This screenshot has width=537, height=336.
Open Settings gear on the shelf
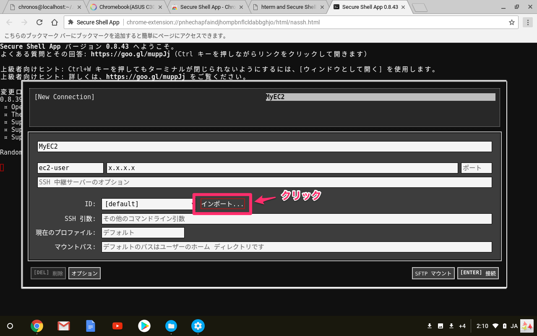coord(198,326)
